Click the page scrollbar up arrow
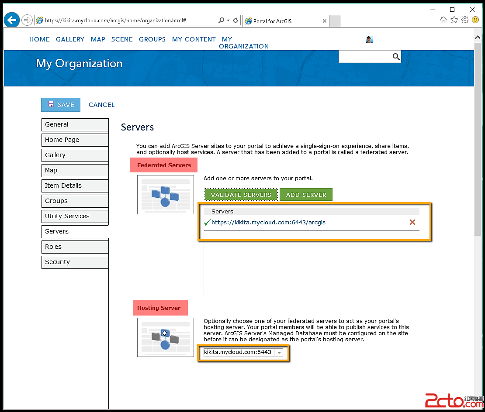 [478, 37]
